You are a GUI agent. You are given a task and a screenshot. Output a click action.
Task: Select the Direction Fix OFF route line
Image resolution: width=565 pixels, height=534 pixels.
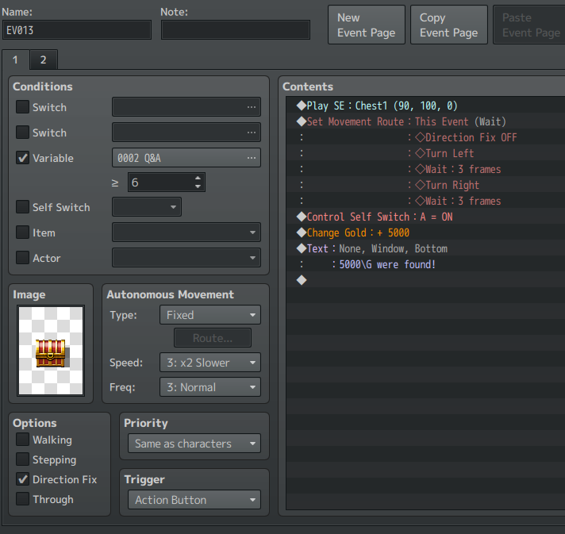pyautogui.click(x=425, y=137)
